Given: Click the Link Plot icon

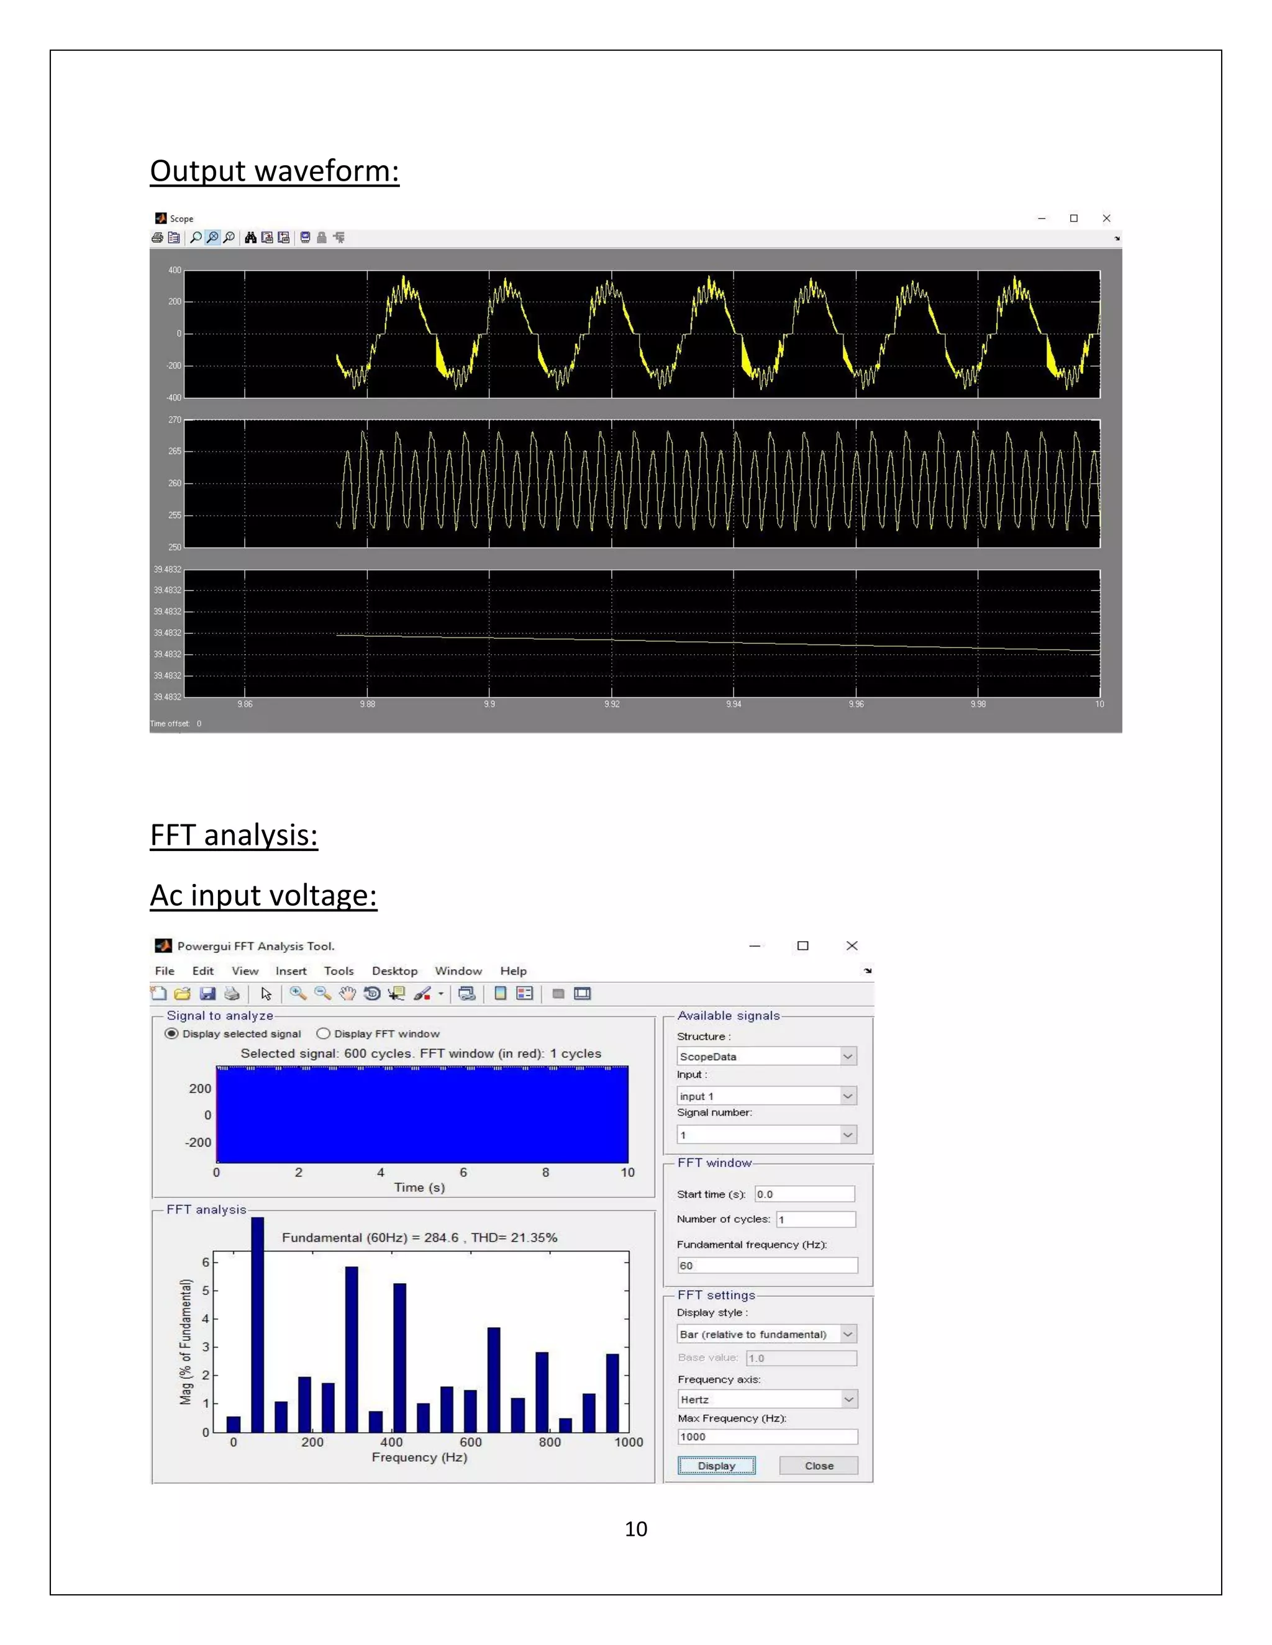Looking at the screenshot, I should click(467, 993).
